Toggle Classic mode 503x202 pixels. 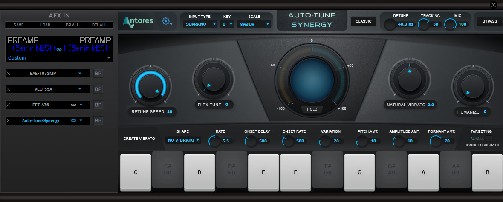[364, 21]
